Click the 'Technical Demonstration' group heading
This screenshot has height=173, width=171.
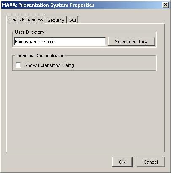coord(40,56)
